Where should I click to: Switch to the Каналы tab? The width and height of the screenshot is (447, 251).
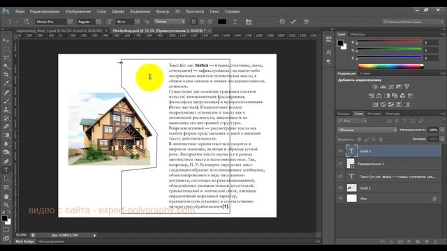[344, 114]
